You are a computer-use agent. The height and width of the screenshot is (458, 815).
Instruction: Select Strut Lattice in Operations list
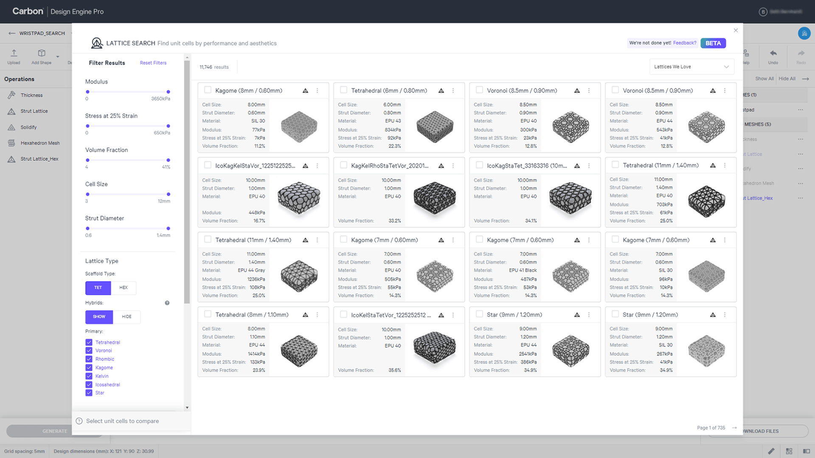34,111
